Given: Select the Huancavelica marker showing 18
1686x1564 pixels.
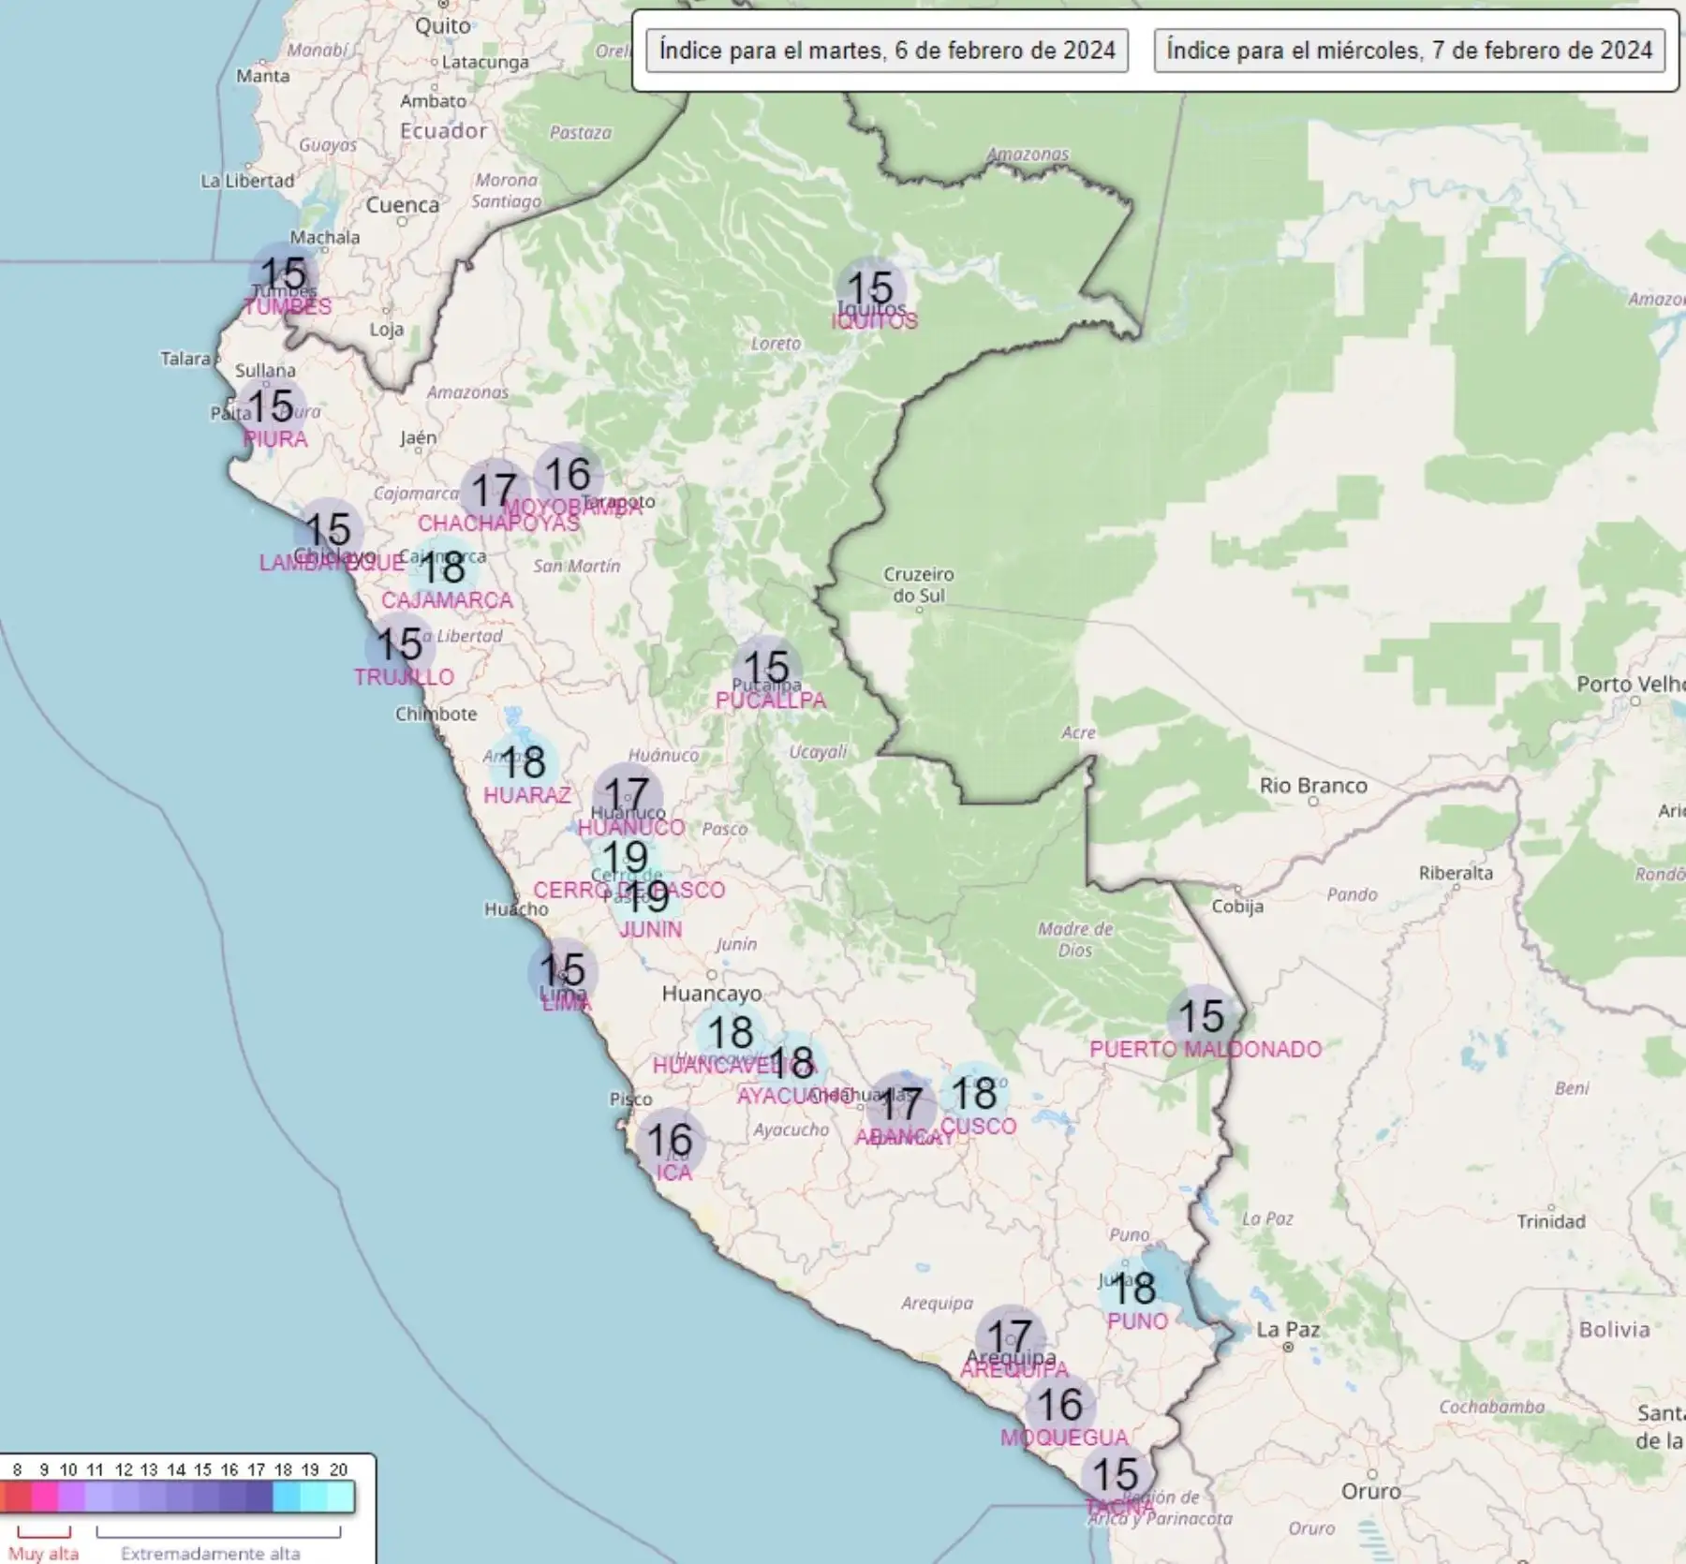Looking at the screenshot, I should [x=731, y=1034].
